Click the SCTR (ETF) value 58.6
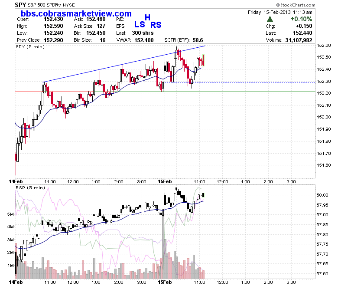This screenshot has width=338, height=286. point(198,40)
